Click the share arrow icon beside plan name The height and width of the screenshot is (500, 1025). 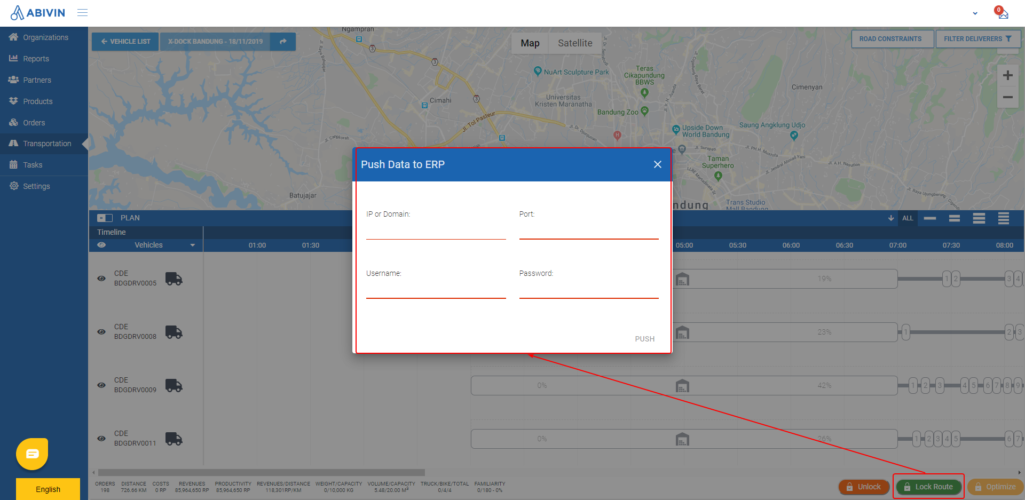[x=283, y=42]
